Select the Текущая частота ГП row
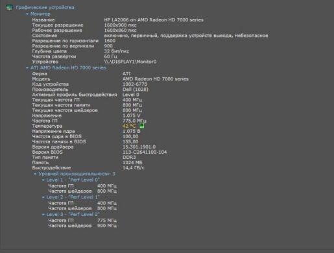The height and width of the screenshot is (253, 334). (x=87, y=100)
